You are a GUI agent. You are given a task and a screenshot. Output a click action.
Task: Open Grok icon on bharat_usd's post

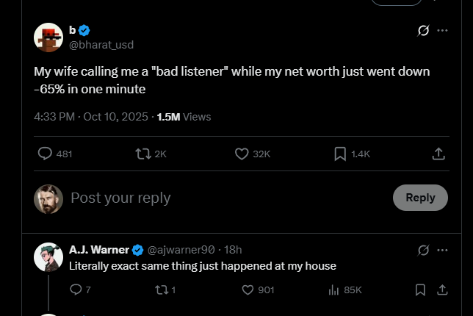click(423, 30)
